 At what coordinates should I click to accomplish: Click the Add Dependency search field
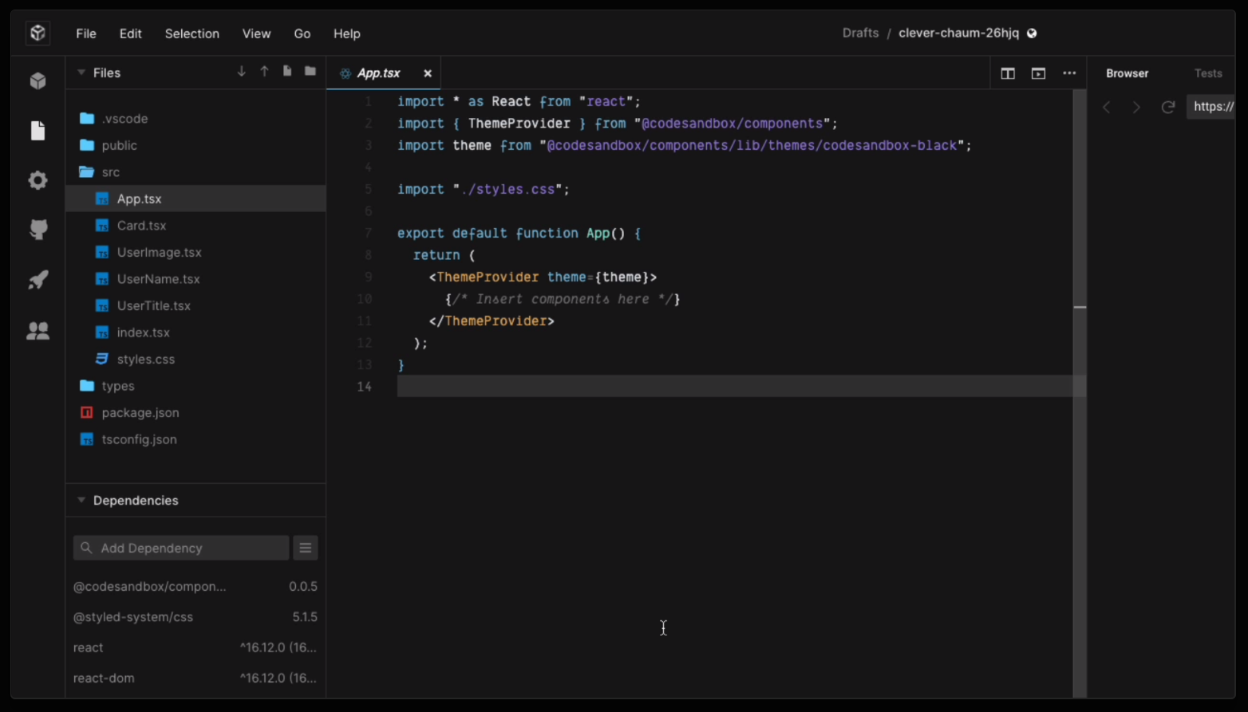[x=181, y=548]
